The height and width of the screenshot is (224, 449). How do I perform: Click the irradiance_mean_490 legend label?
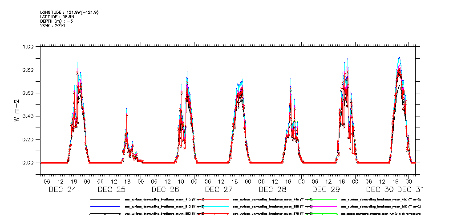tap(381, 199)
